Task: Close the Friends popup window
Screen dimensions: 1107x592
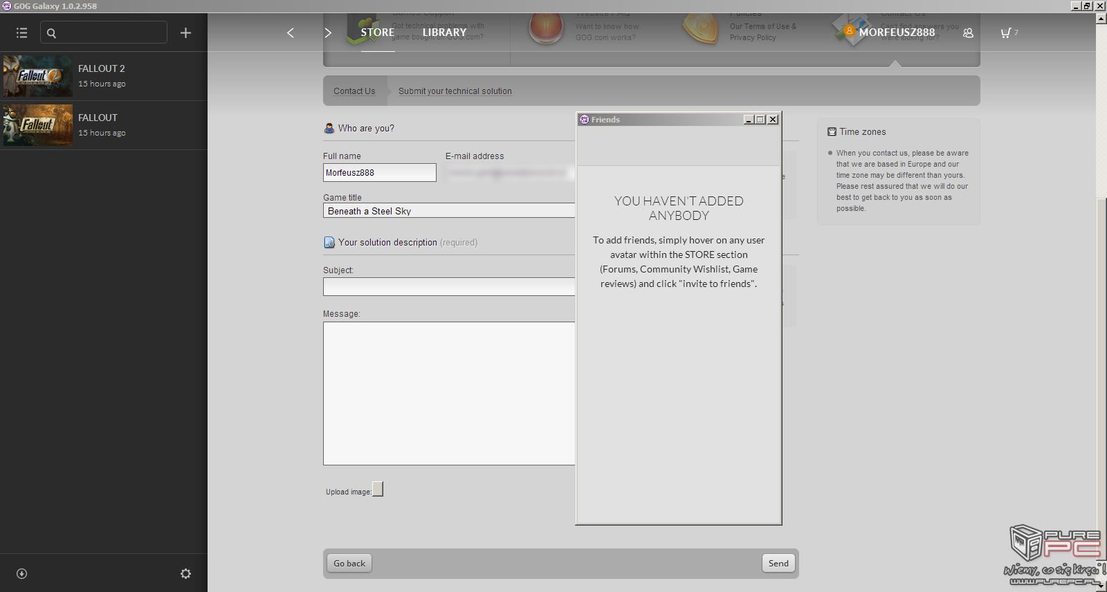Action: (773, 120)
